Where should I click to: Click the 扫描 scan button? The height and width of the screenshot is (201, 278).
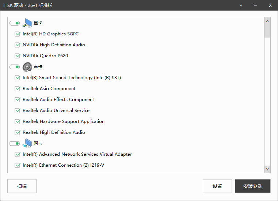point(22,186)
